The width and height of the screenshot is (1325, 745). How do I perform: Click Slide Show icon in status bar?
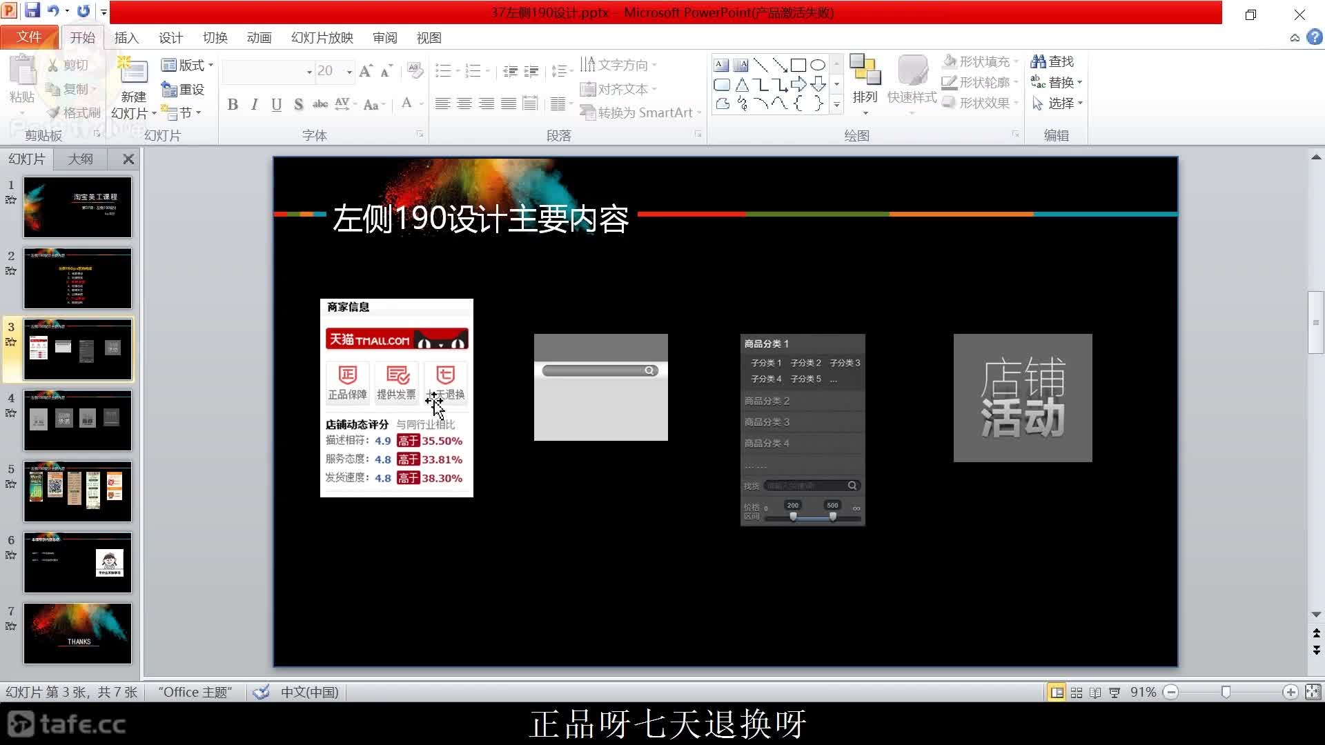(x=1115, y=692)
